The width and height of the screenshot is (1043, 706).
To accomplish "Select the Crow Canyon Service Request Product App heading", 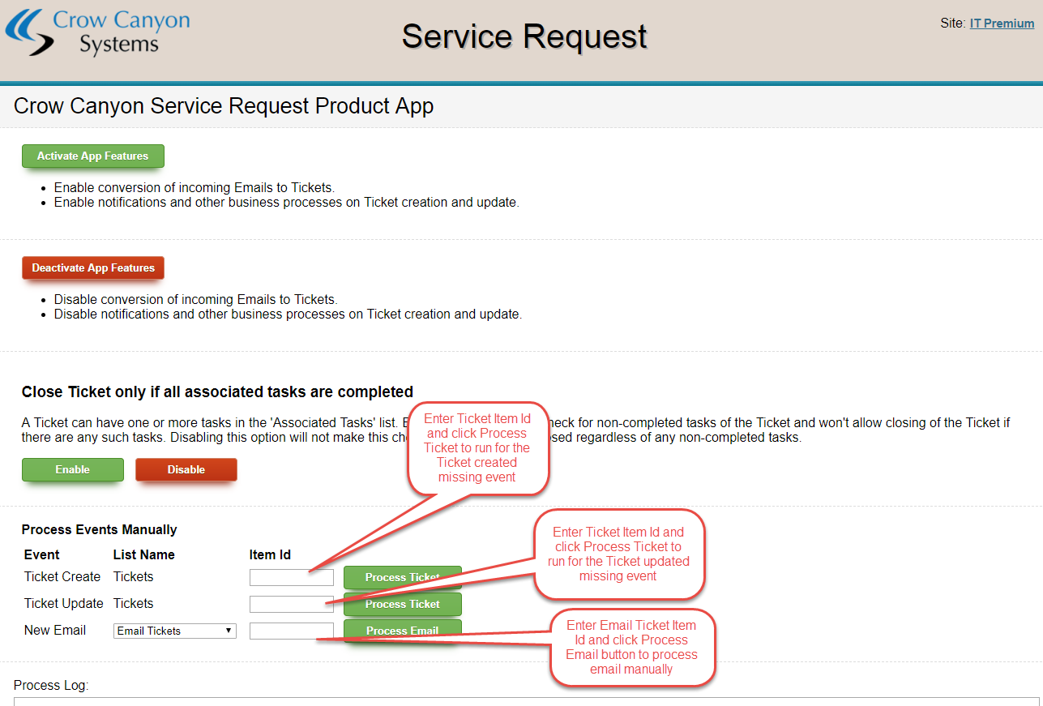I will click(x=224, y=106).
